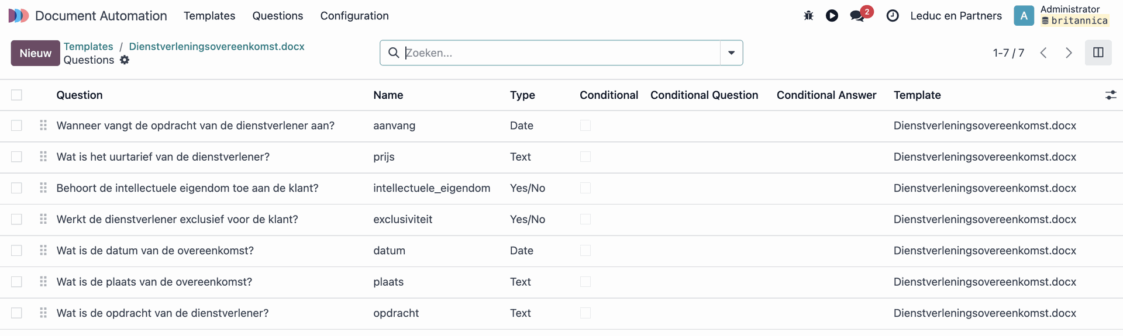
Task: Click into the Zoeken search field
Action: point(556,53)
